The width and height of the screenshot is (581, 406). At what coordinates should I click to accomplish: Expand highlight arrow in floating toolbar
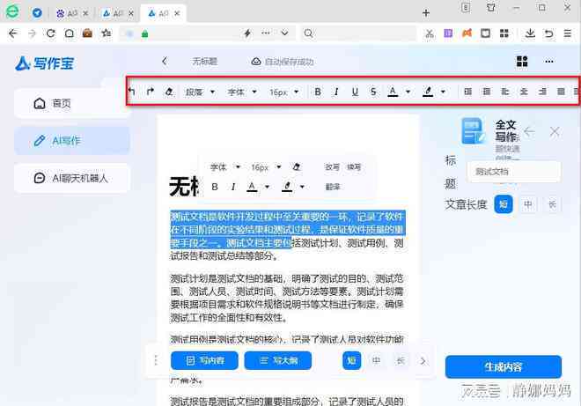[x=302, y=187]
